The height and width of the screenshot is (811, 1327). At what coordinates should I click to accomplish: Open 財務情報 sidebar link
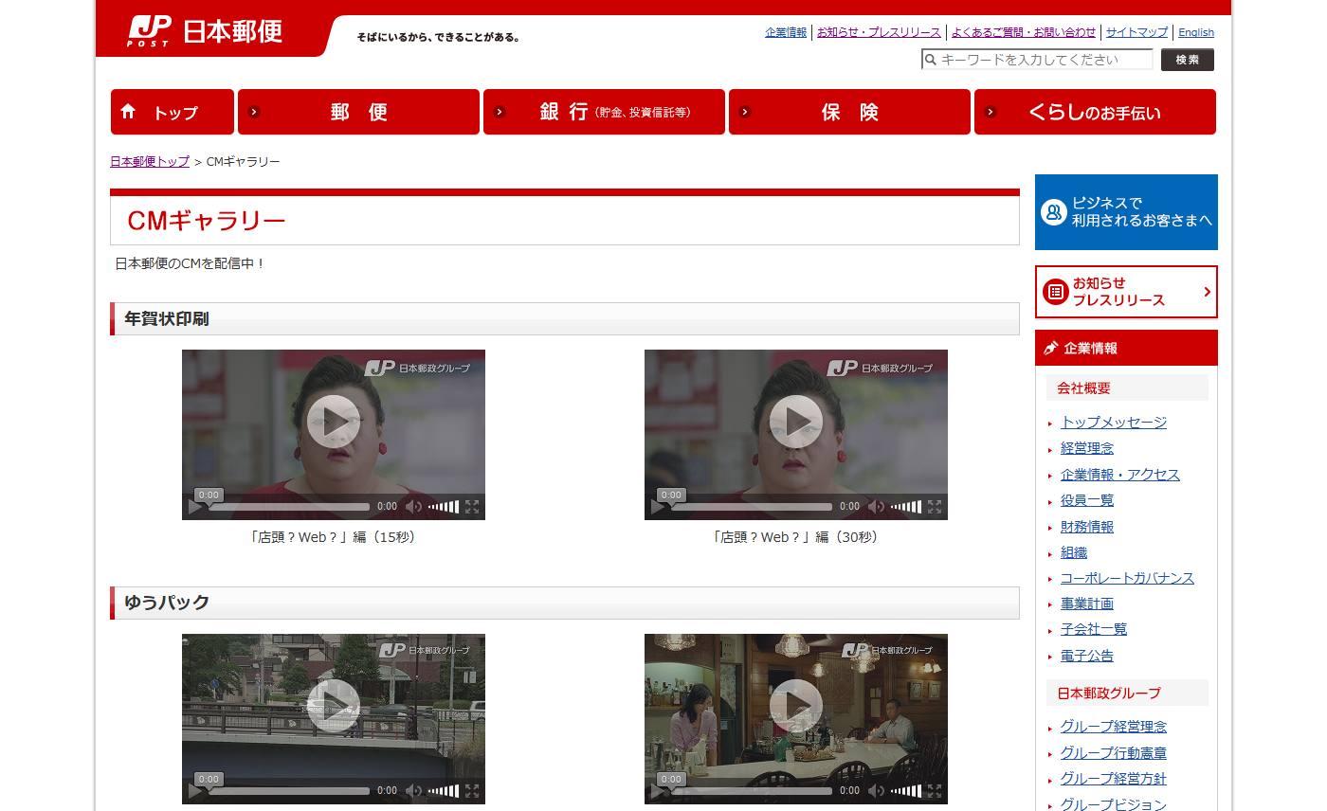[1087, 527]
